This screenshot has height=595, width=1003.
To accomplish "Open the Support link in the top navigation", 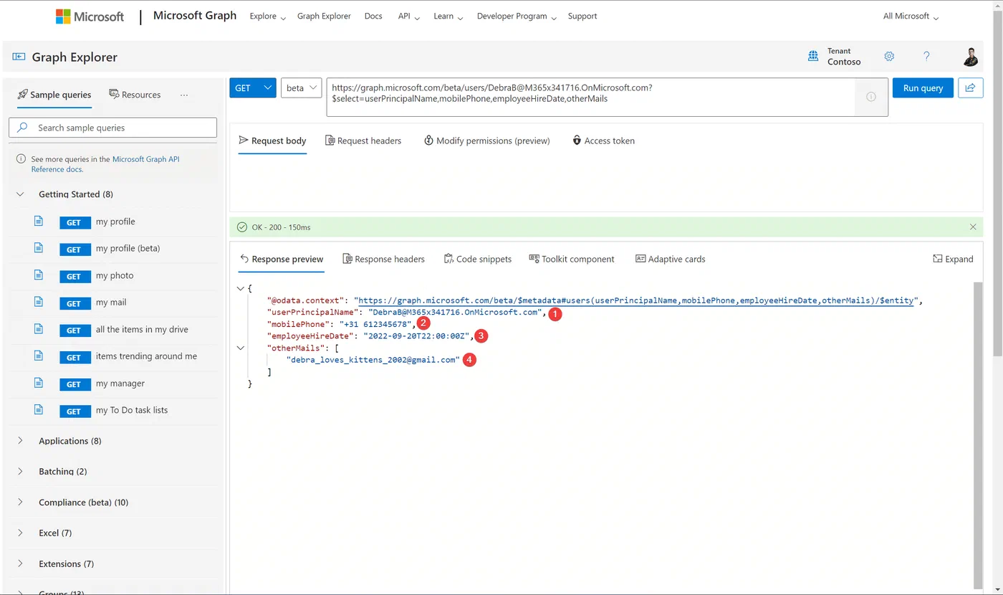I will coord(582,16).
